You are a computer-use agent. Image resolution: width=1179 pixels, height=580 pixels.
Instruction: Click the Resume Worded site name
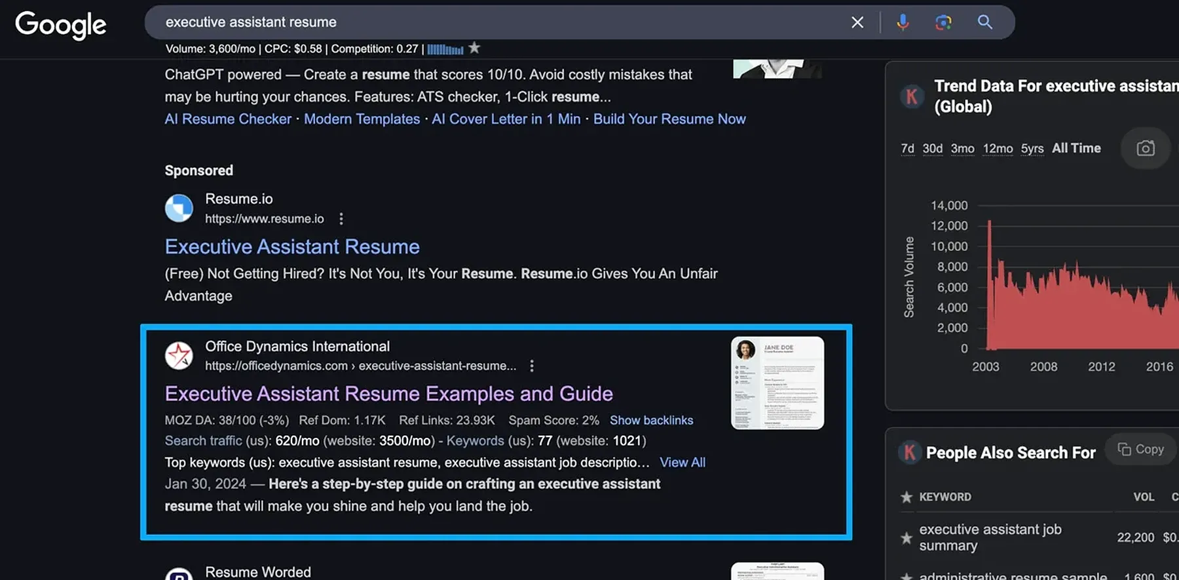(x=258, y=572)
